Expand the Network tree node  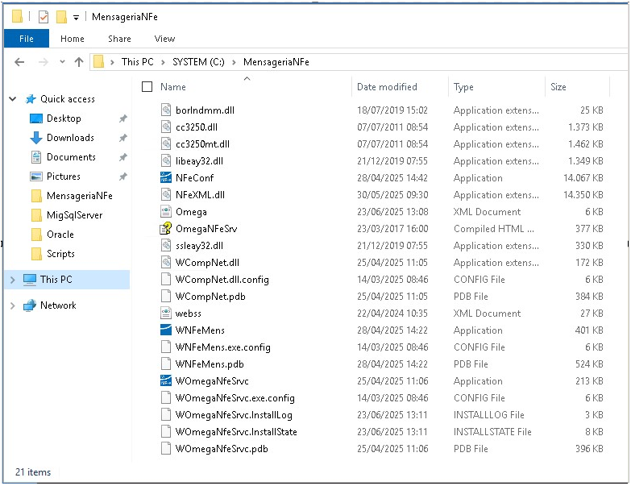[x=12, y=305]
